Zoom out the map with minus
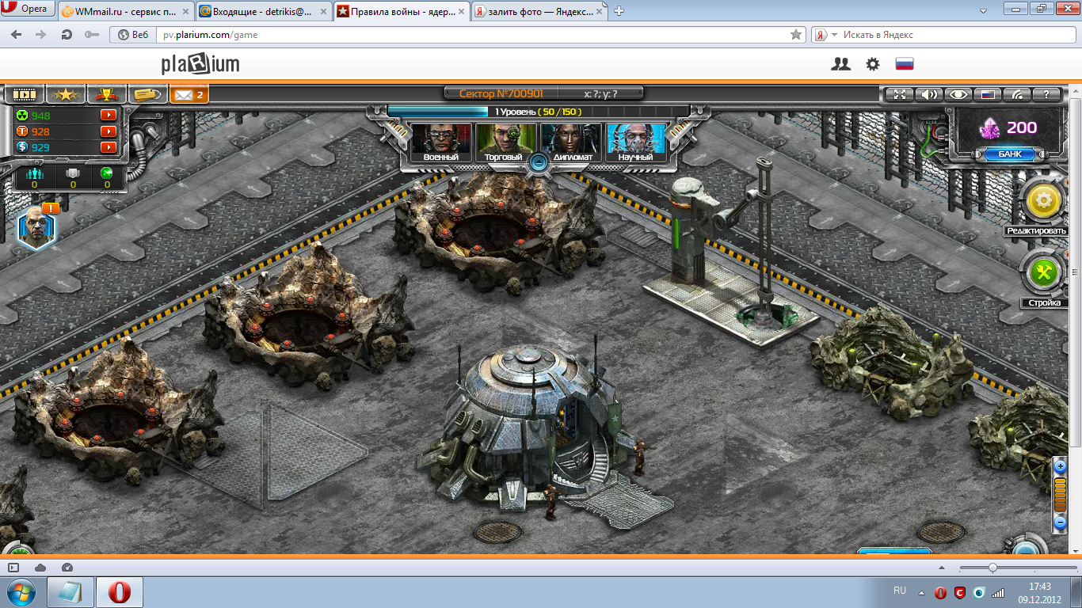 pyautogui.click(x=1061, y=523)
